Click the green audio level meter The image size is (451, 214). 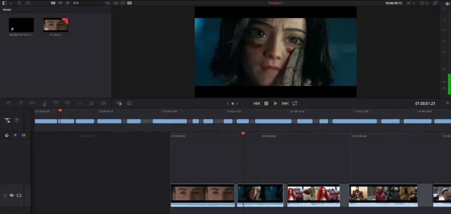tap(449, 84)
